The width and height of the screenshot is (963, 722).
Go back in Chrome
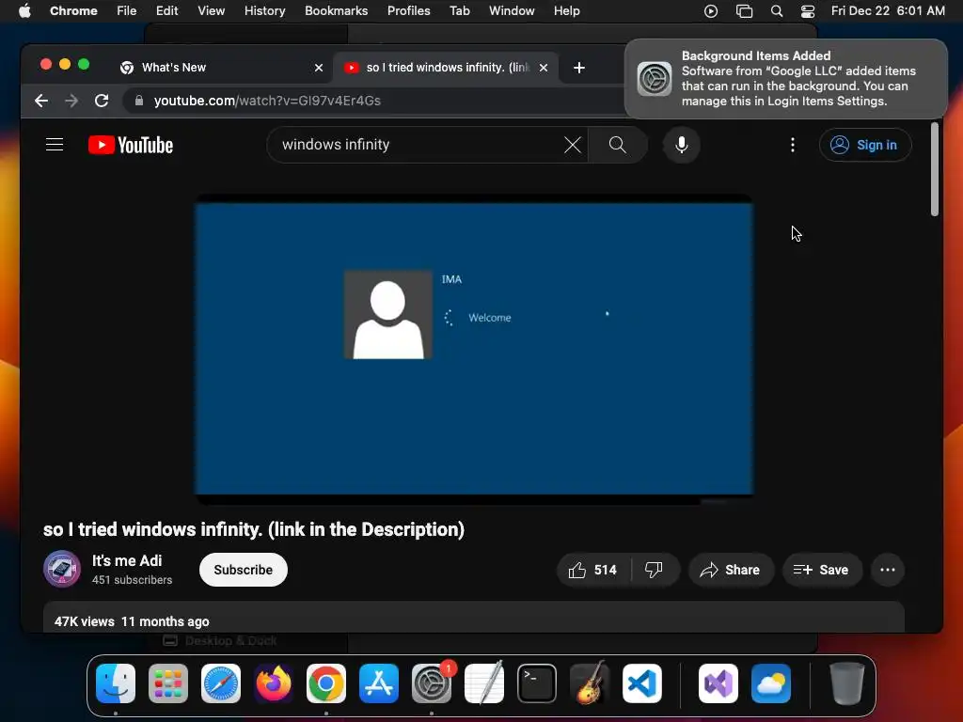click(41, 101)
